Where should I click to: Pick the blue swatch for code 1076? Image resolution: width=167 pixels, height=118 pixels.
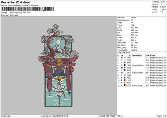click(125, 78)
